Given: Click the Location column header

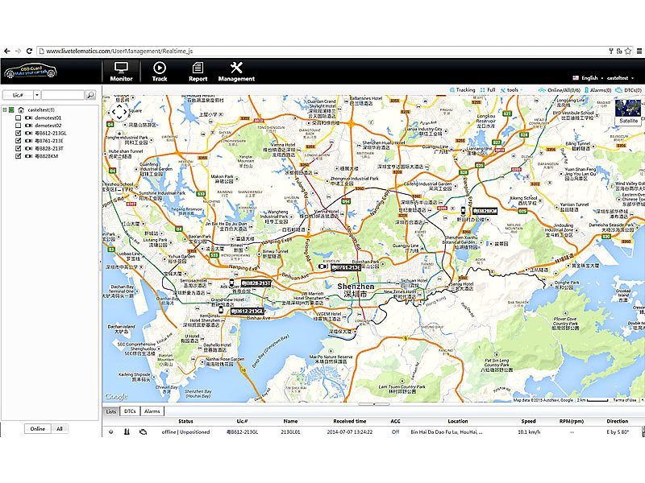Looking at the screenshot, I should pyautogui.click(x=458, y=421).
